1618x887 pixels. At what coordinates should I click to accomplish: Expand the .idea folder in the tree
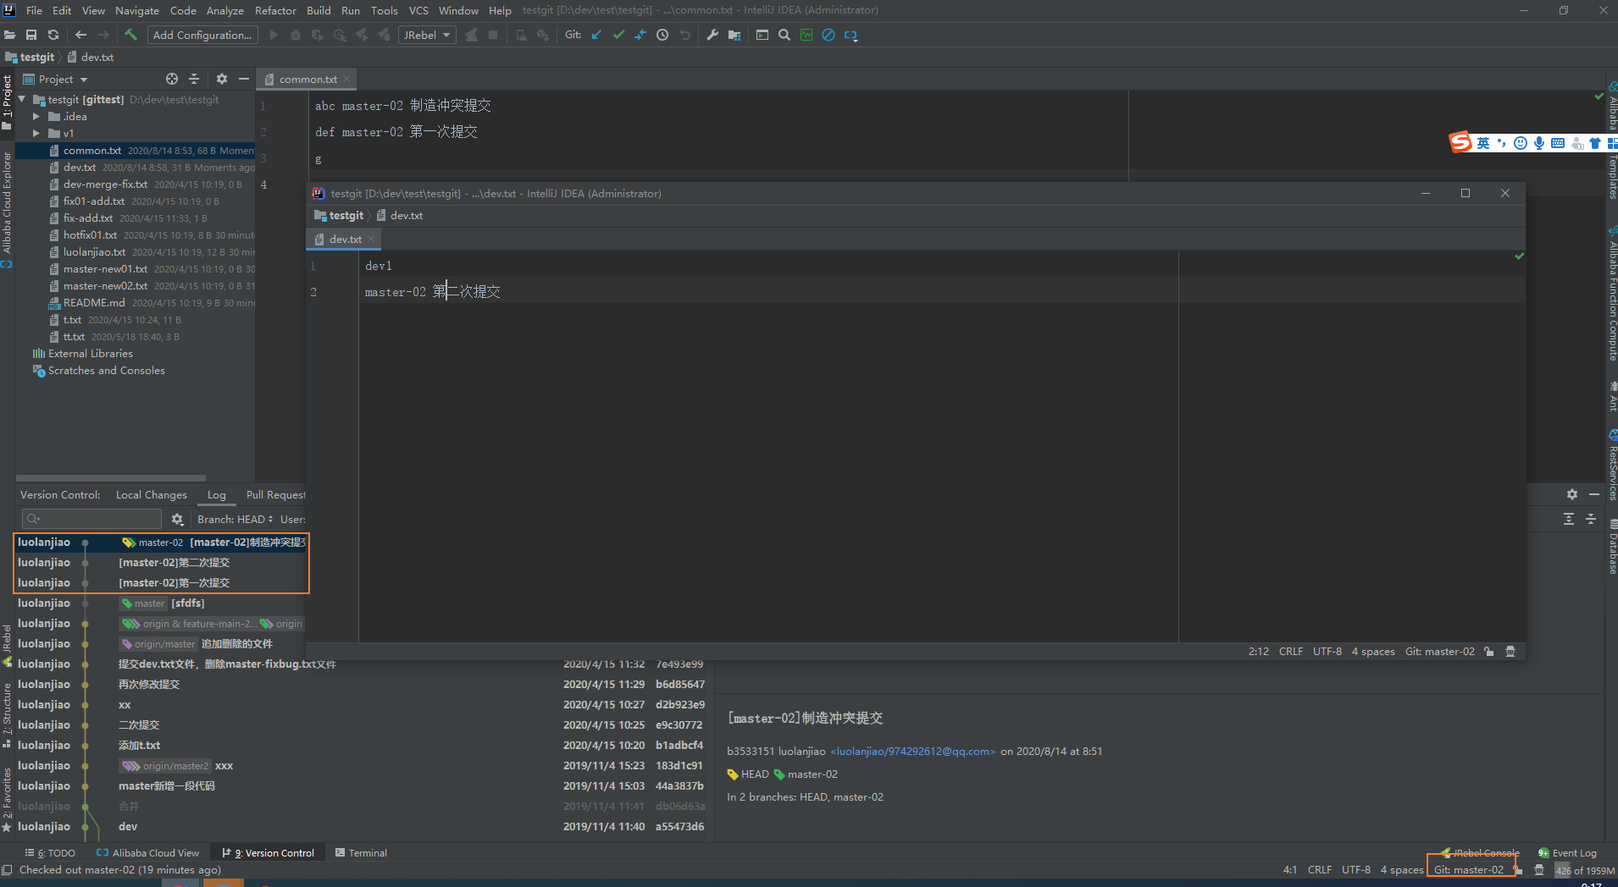36,117
